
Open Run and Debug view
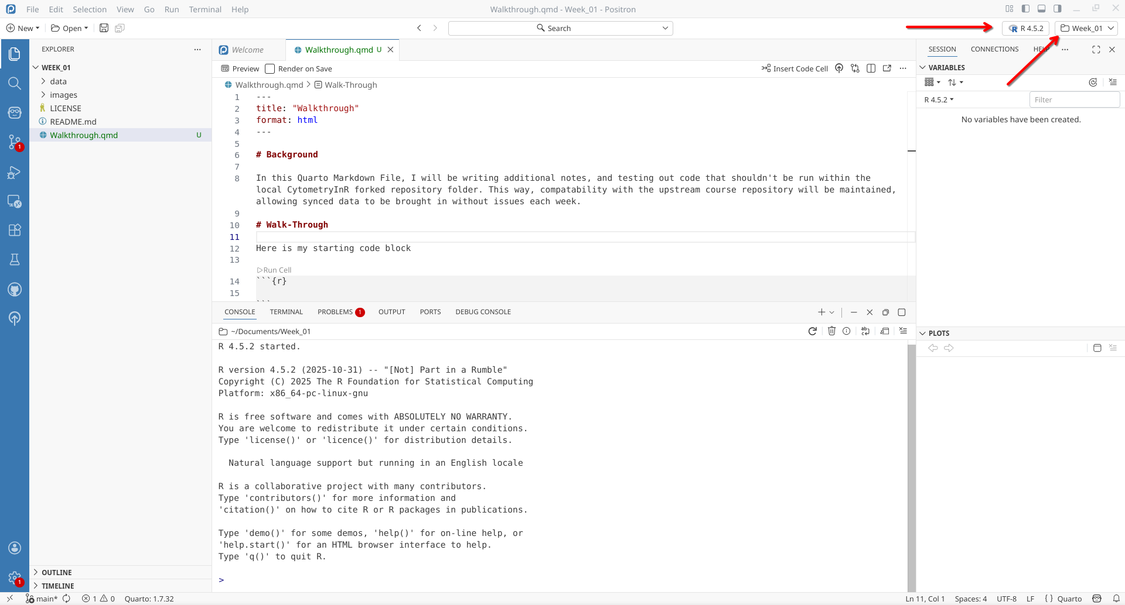pos(15,173)
